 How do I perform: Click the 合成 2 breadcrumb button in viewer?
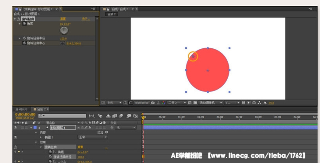111,14
